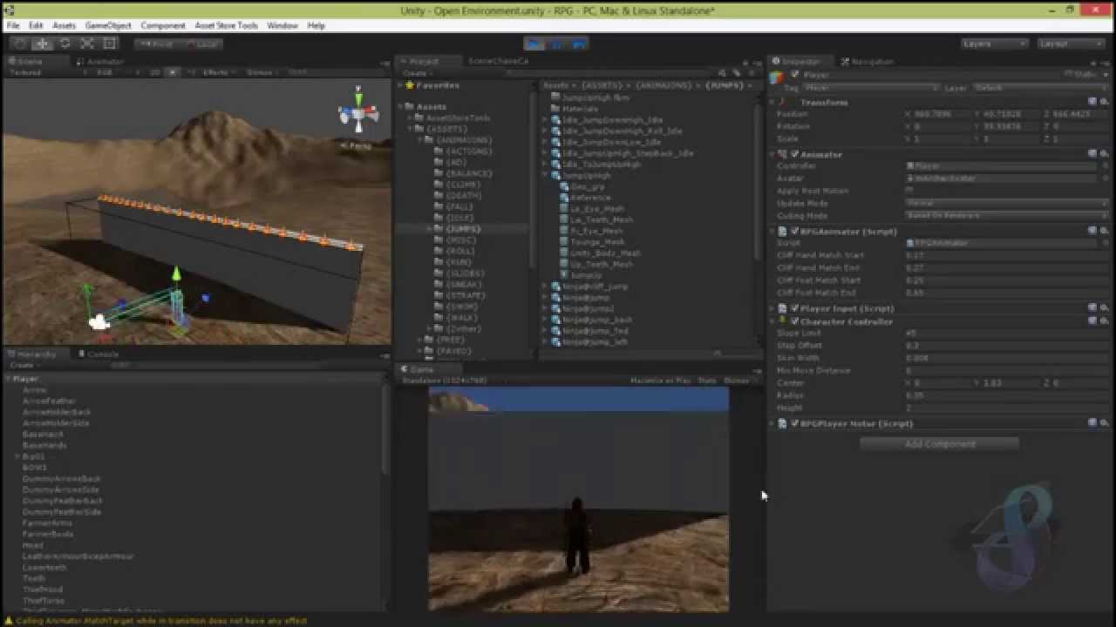
Task: Click the Create button in Hierarchy panel
Action: [23, 366]
